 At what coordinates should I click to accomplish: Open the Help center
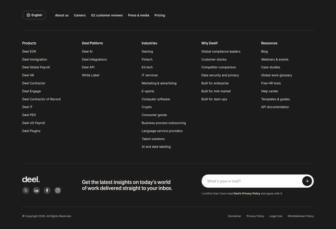270,91
